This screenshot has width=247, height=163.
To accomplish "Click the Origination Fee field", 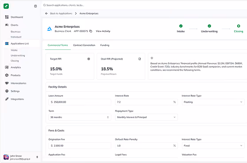I will pyautogui.click(x=80, y=146).
